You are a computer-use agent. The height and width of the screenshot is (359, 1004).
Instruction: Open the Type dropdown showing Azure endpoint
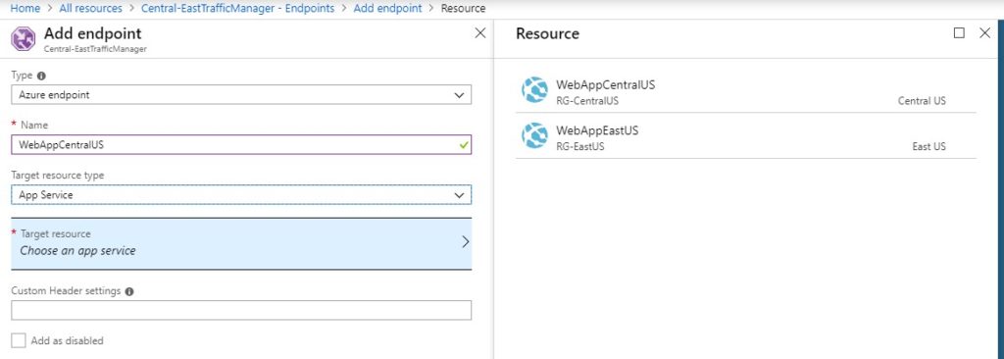[x=241, y=95]
